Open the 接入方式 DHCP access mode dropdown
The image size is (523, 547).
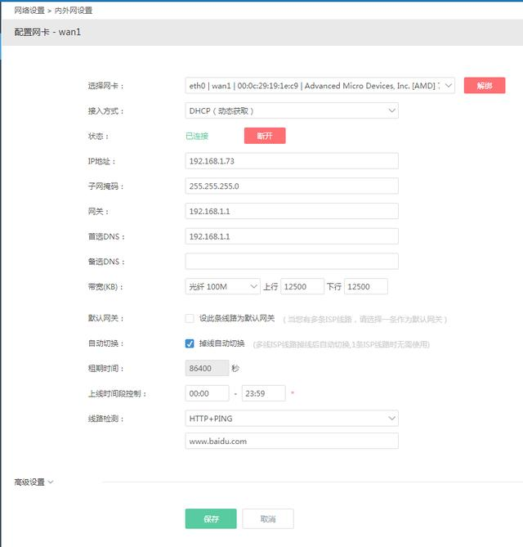click(292, 110)
